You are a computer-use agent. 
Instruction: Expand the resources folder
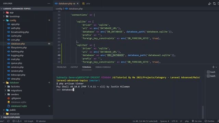pos(14,114)
